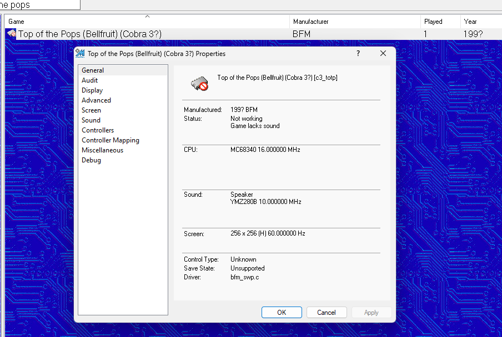Select the General properties page

pyautogui.click(x=93, y=70)
